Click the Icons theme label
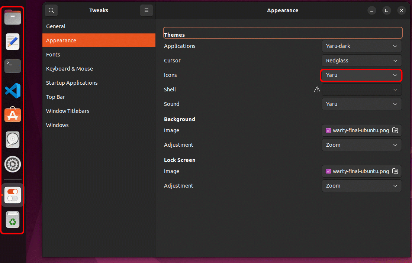 tap(170, 75)
